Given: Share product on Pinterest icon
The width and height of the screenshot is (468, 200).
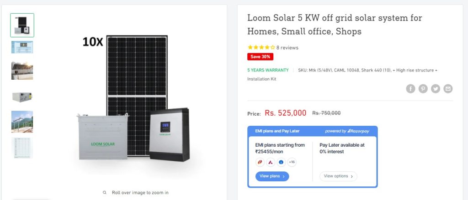Looking at the screenshot, I should click(423, 89).
